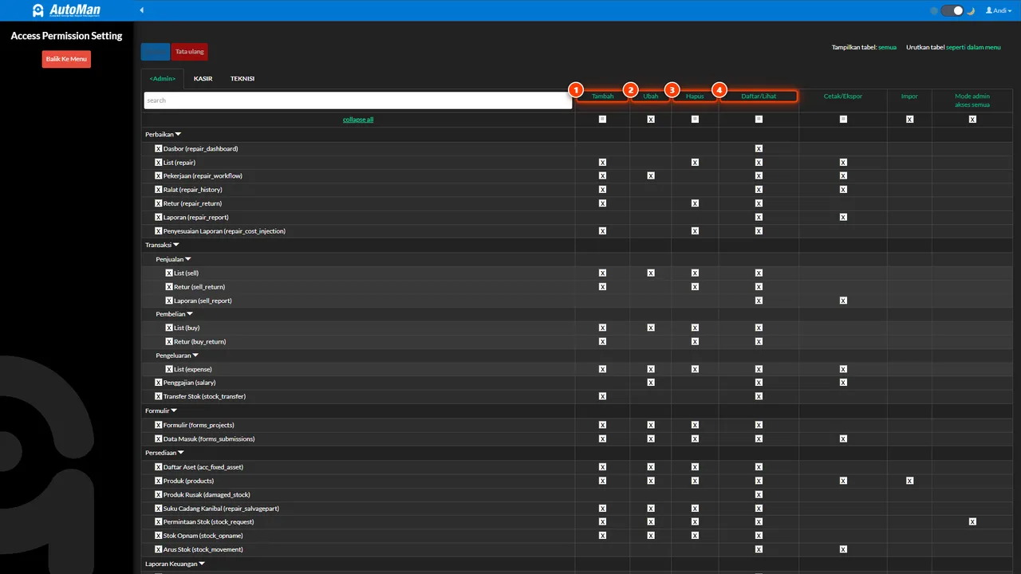1021x574 pixels.
Task: Collapse the Penjualan subsection
Action: (x=174, y=259)
